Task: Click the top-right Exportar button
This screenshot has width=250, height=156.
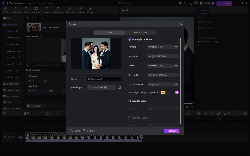Action: click(224, 3)
